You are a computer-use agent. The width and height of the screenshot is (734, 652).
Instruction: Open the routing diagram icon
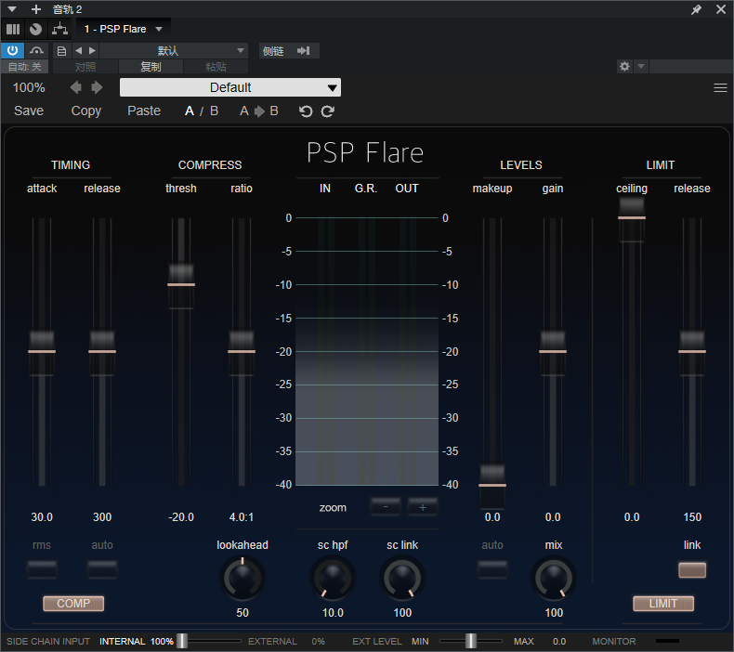(x=59, y=29)
